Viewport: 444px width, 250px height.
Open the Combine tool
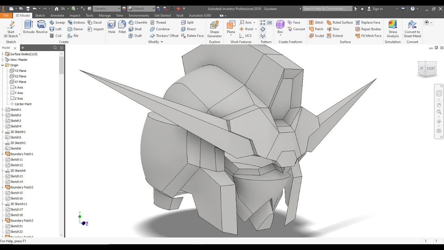[x=160, y=29]
